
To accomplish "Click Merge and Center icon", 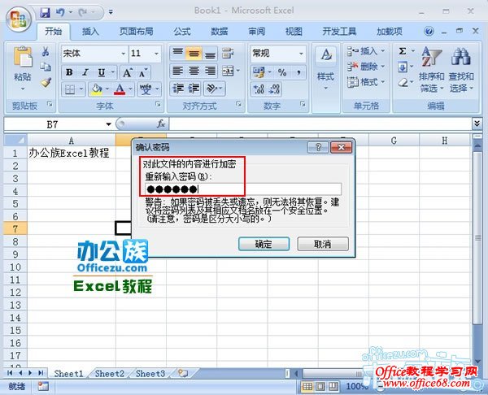I will coord(228,71).
